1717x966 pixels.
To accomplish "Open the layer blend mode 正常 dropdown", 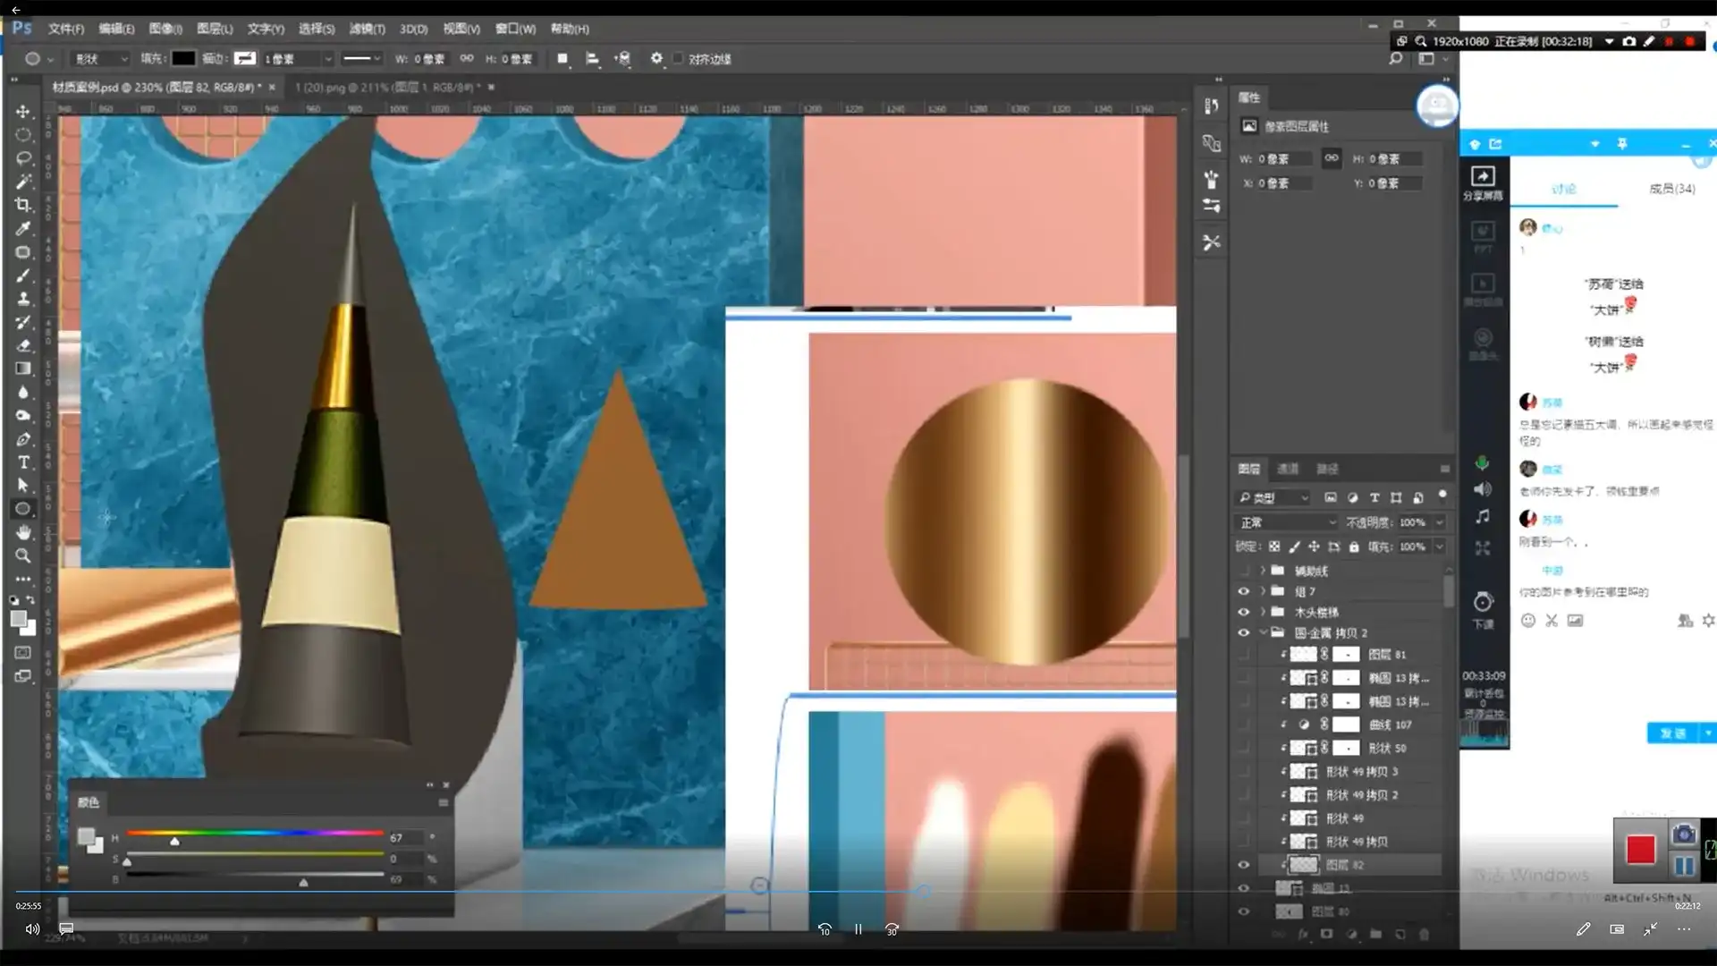I will (1287, 522).
